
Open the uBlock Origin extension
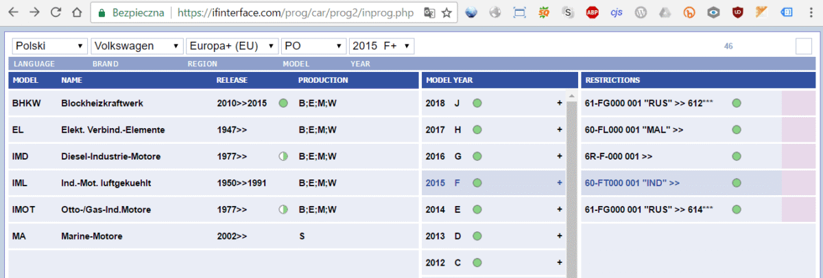coord(737,12)
